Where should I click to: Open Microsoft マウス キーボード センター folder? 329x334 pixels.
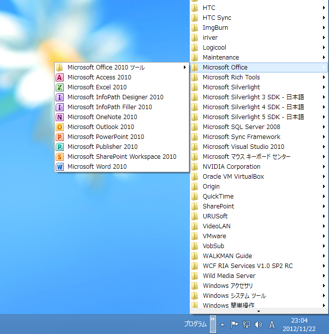(x=259, y=157)
